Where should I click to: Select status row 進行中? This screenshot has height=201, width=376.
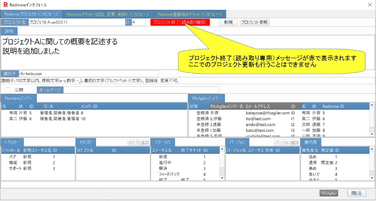point(185,163)
